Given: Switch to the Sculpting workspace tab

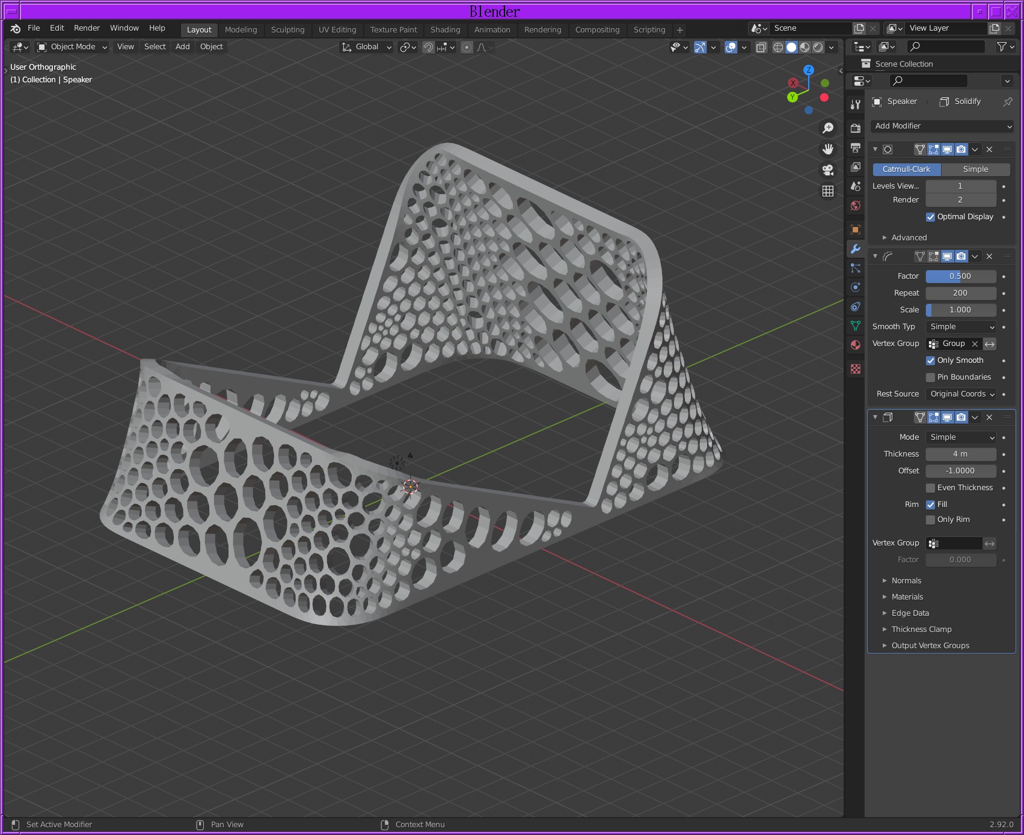Looking at the screenshot, I should point(287,30).
